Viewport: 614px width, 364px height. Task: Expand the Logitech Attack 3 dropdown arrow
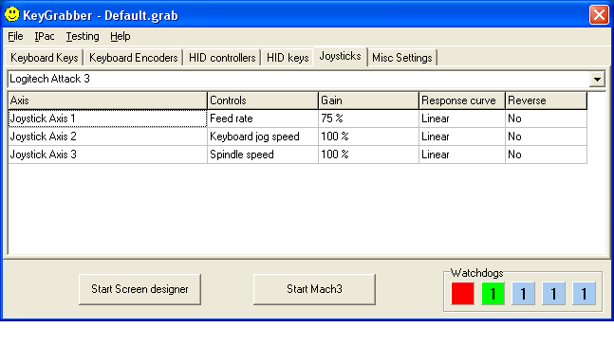597,80
